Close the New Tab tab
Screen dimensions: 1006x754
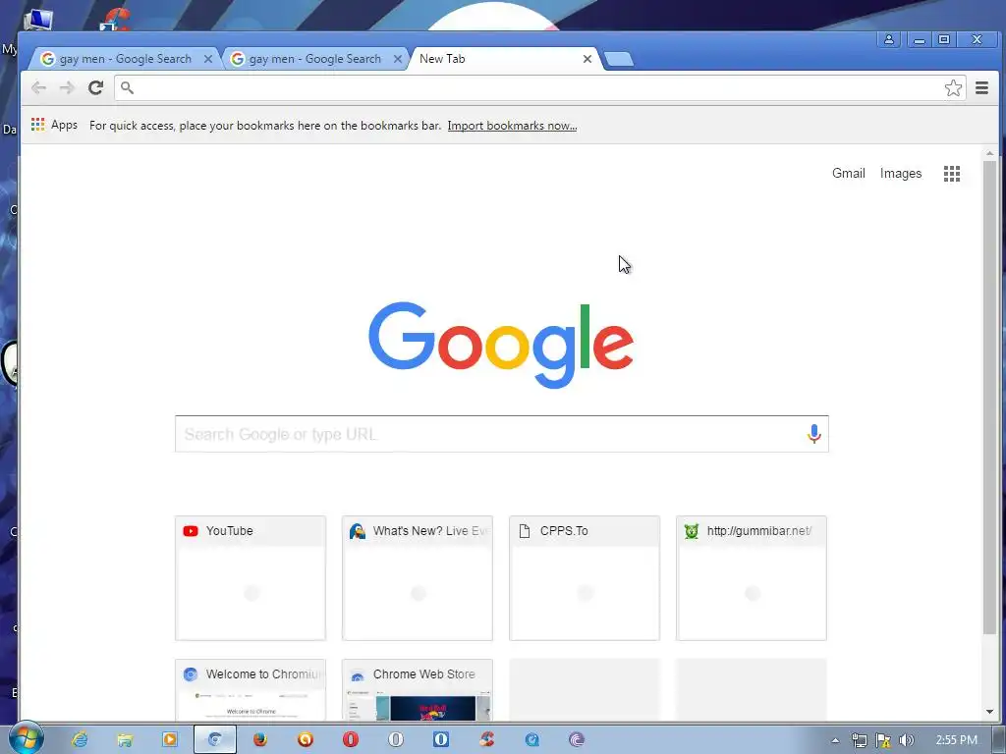click(587, 59)
